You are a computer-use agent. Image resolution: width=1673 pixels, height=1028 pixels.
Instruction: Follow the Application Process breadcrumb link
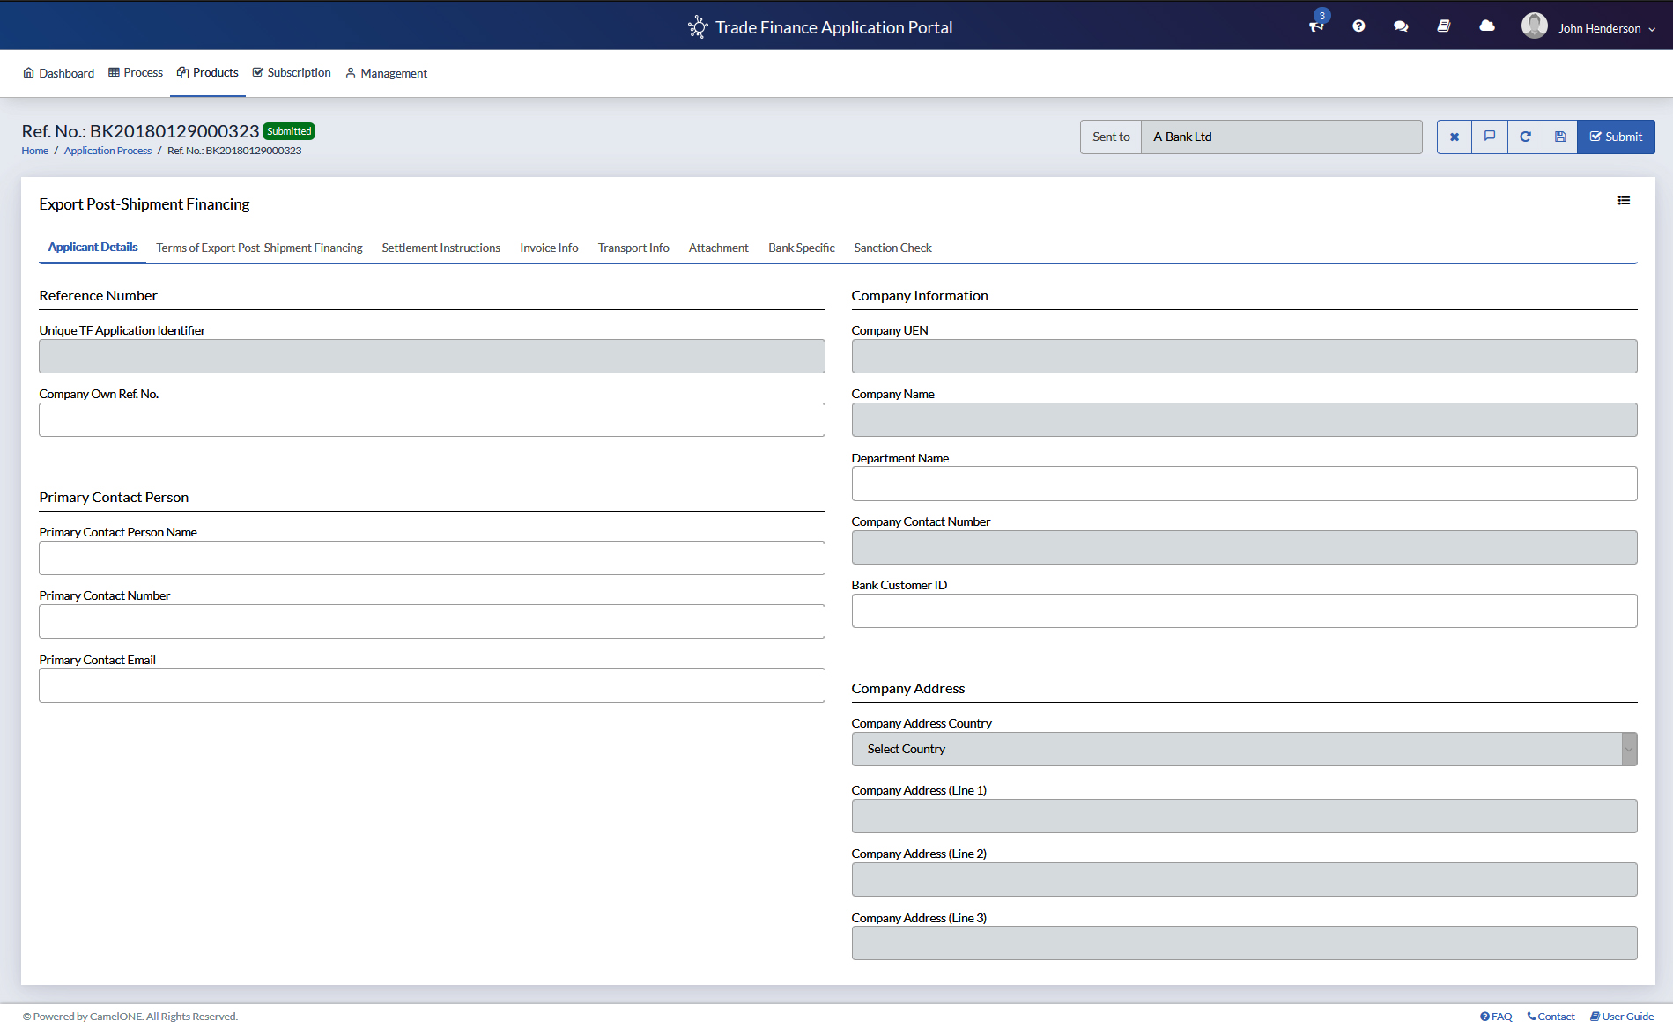(107, 151)
